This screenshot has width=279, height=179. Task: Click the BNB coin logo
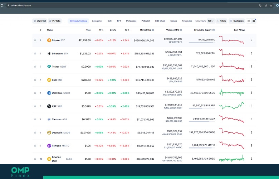(x=49, y=80)
